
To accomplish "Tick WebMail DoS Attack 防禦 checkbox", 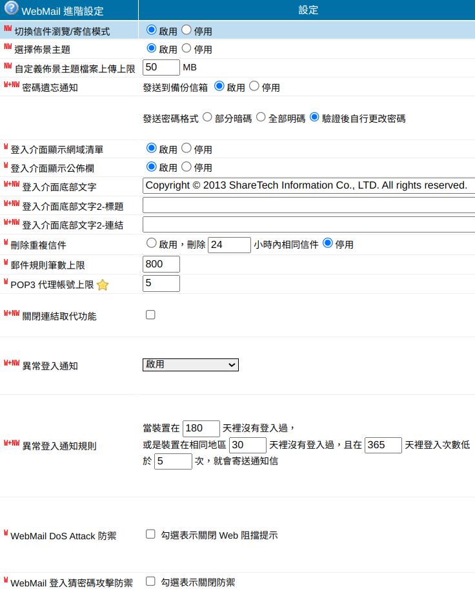I will click(x=150, y=534).
